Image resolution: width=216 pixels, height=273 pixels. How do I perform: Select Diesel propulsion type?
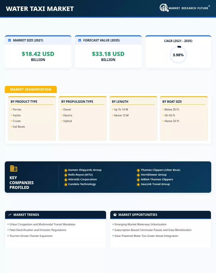click(67, 109)
